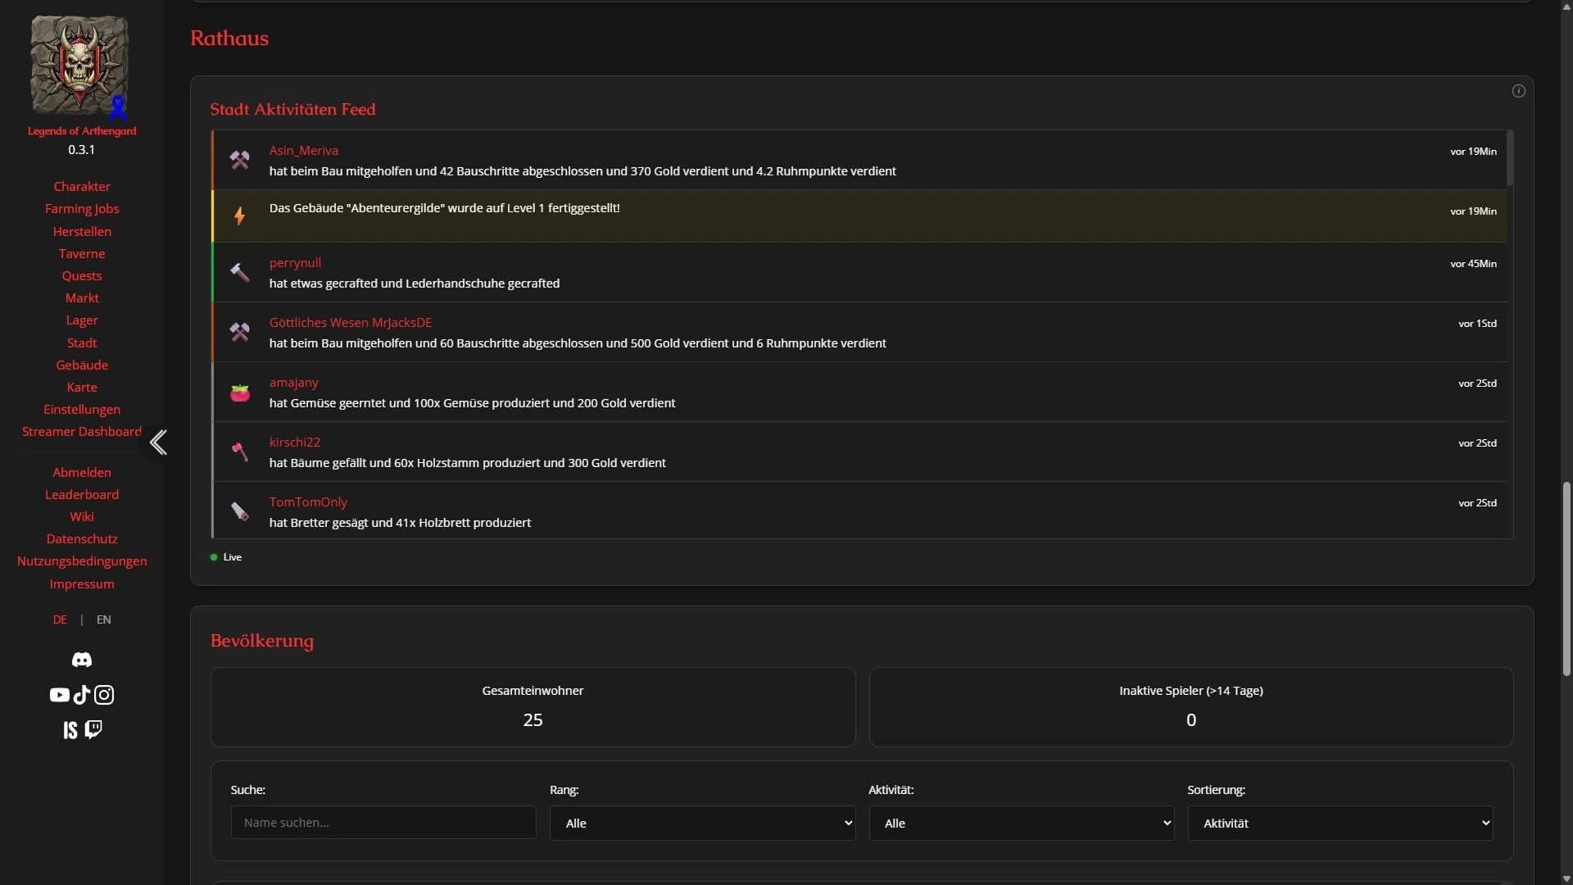Open player profile Asin_Meriva
Screen dimensions: 1573x885
coord(303,151)
